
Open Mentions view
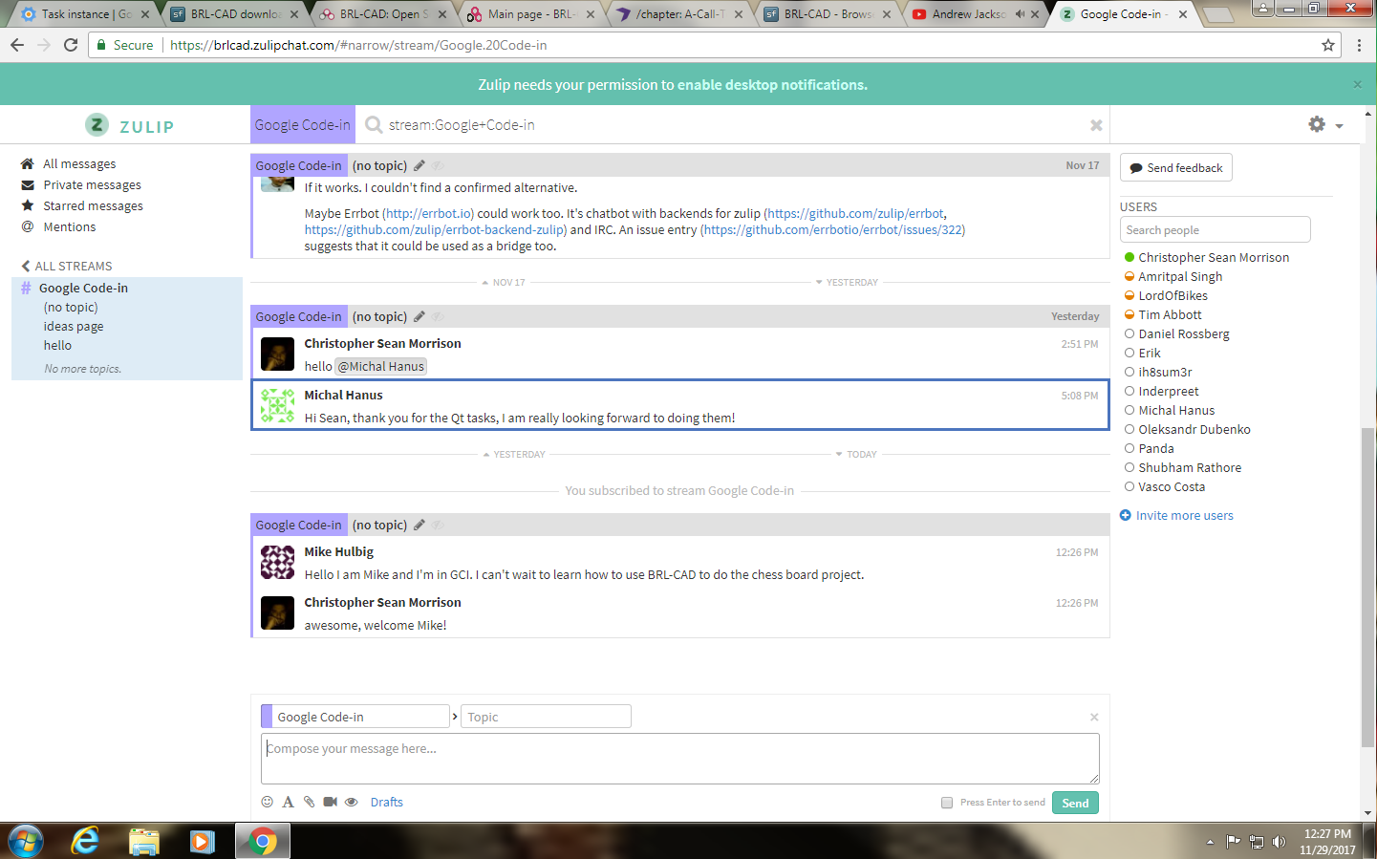(x=70, y=227)
